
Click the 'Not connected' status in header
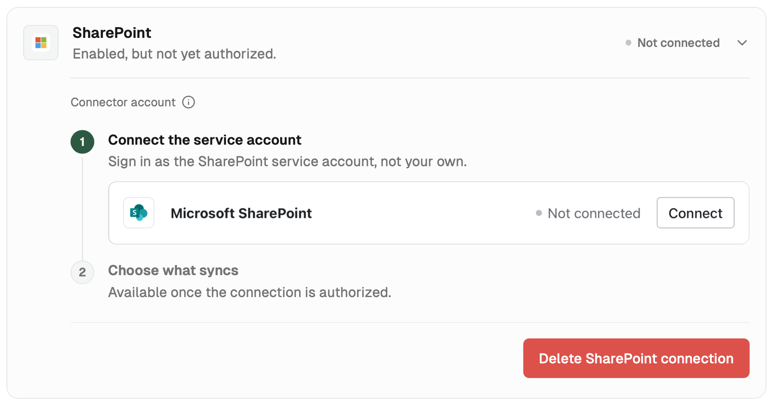point(673,43)
